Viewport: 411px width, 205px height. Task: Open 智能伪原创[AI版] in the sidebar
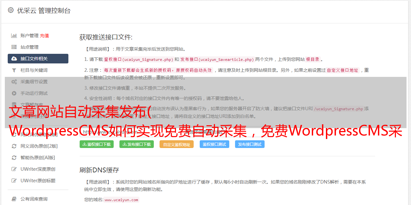pos(38,158)
